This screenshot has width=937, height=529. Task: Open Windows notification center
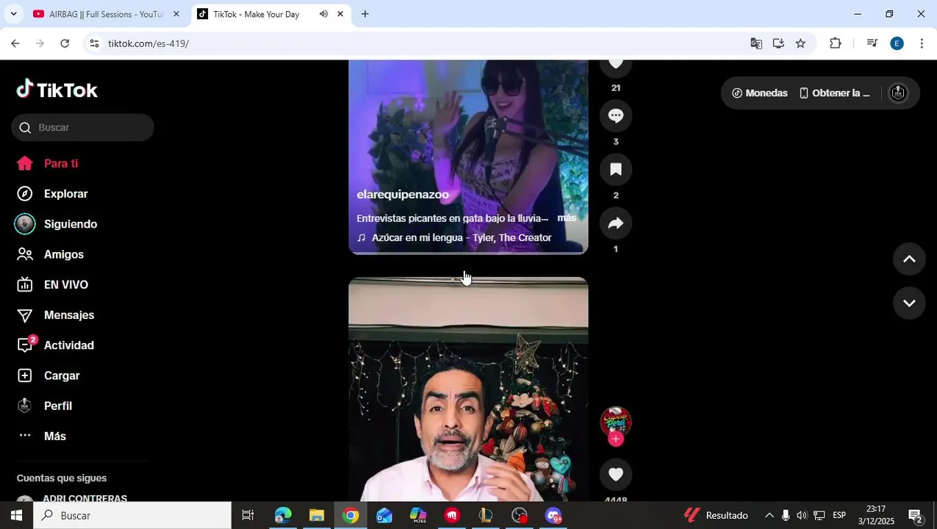point(916,516)
